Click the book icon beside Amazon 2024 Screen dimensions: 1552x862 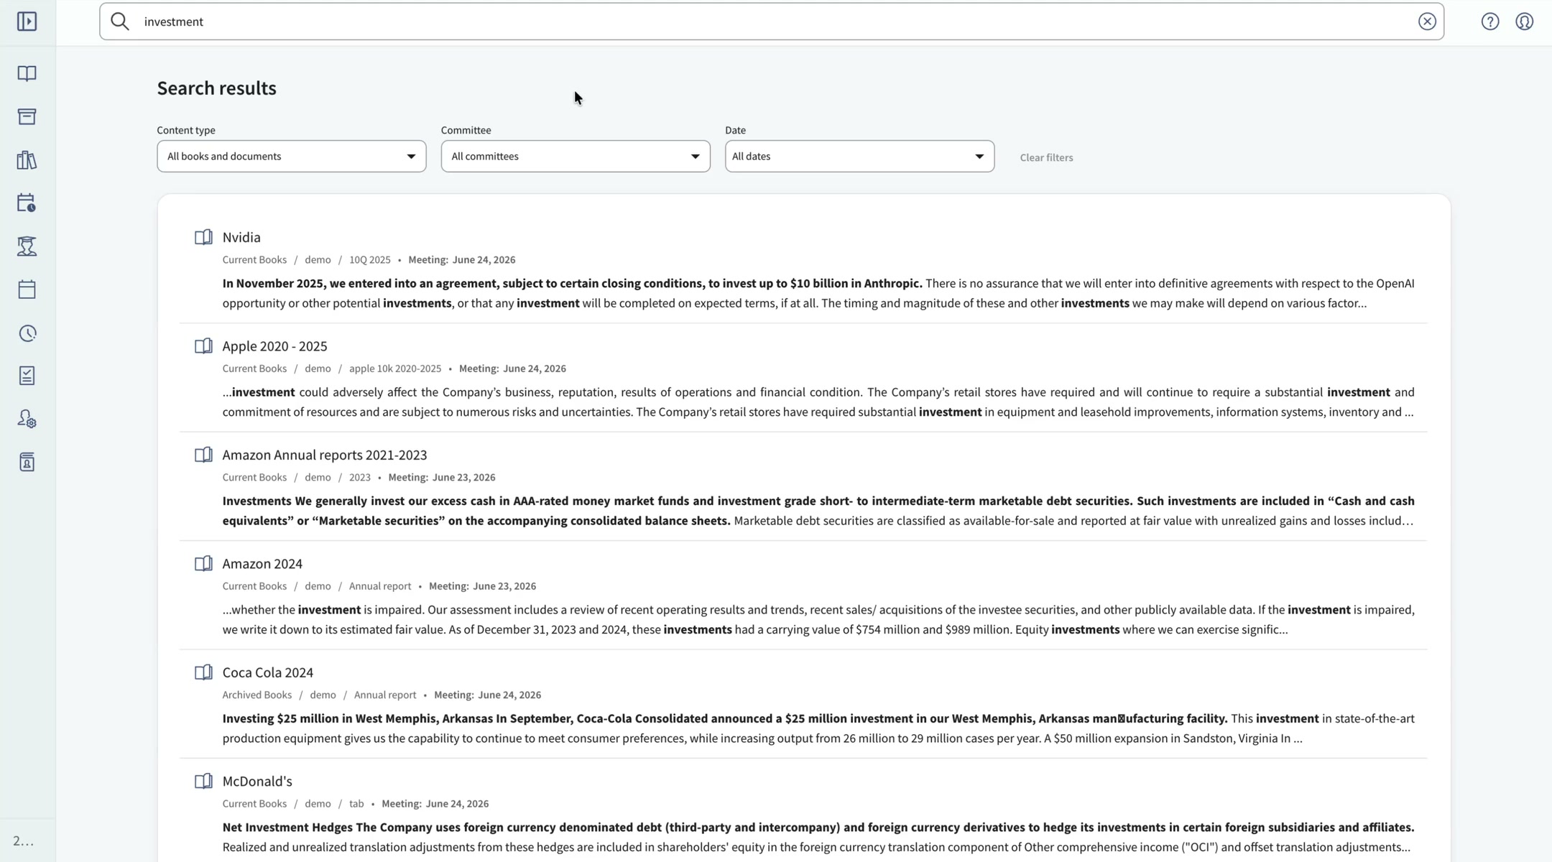(x=203, y=564)
